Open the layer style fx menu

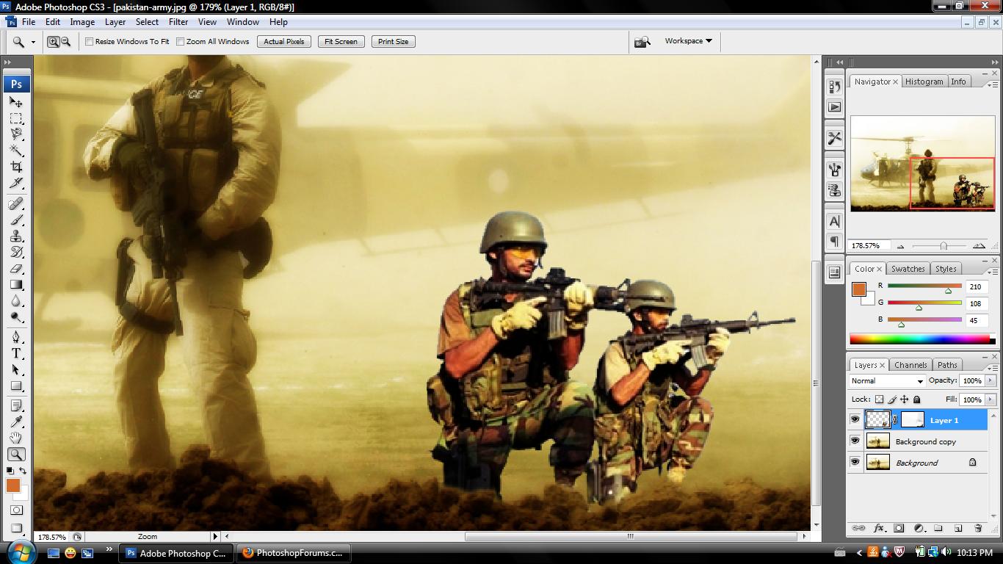[879, 528]
